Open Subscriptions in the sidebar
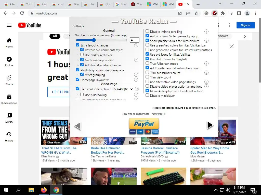 coord(9,99)
